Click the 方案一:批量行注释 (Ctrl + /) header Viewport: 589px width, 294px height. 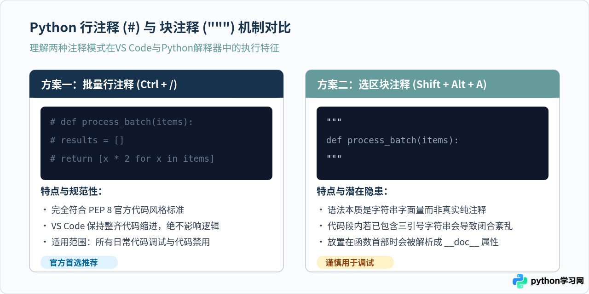pos(156,84)
